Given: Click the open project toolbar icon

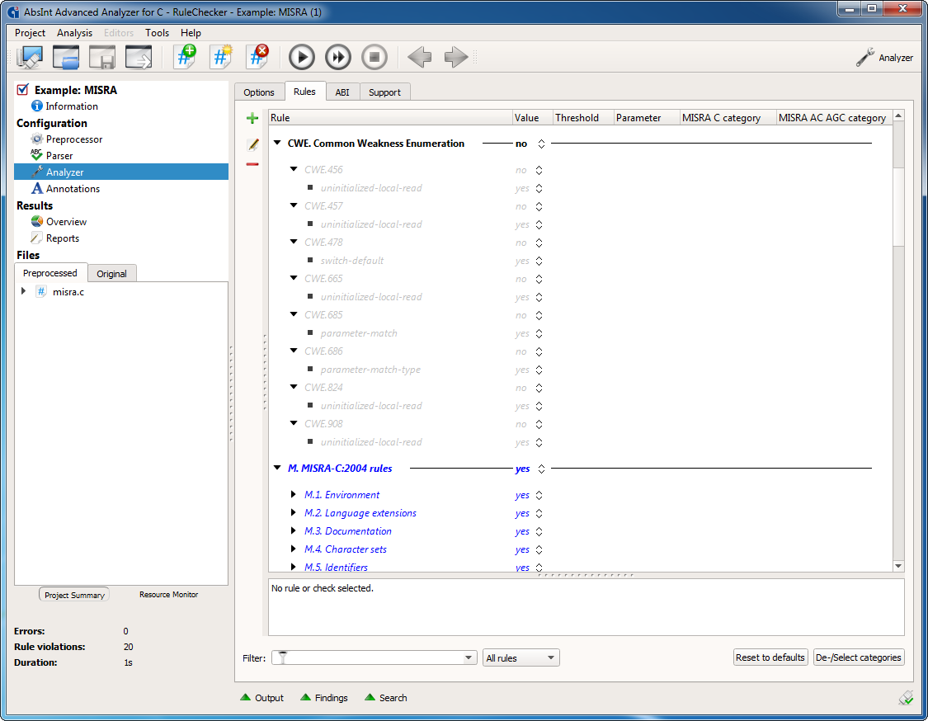Looking at the screenshot, I should point(66,58).
